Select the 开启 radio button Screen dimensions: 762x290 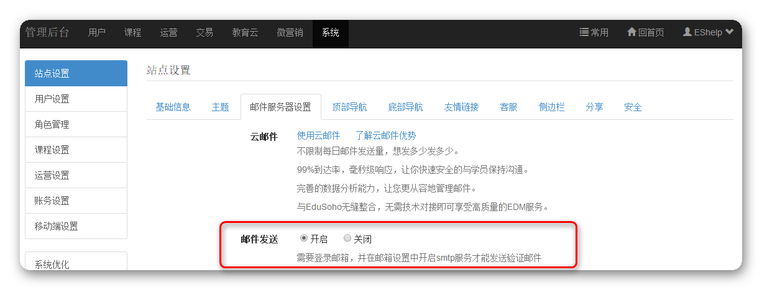[304, 238]
